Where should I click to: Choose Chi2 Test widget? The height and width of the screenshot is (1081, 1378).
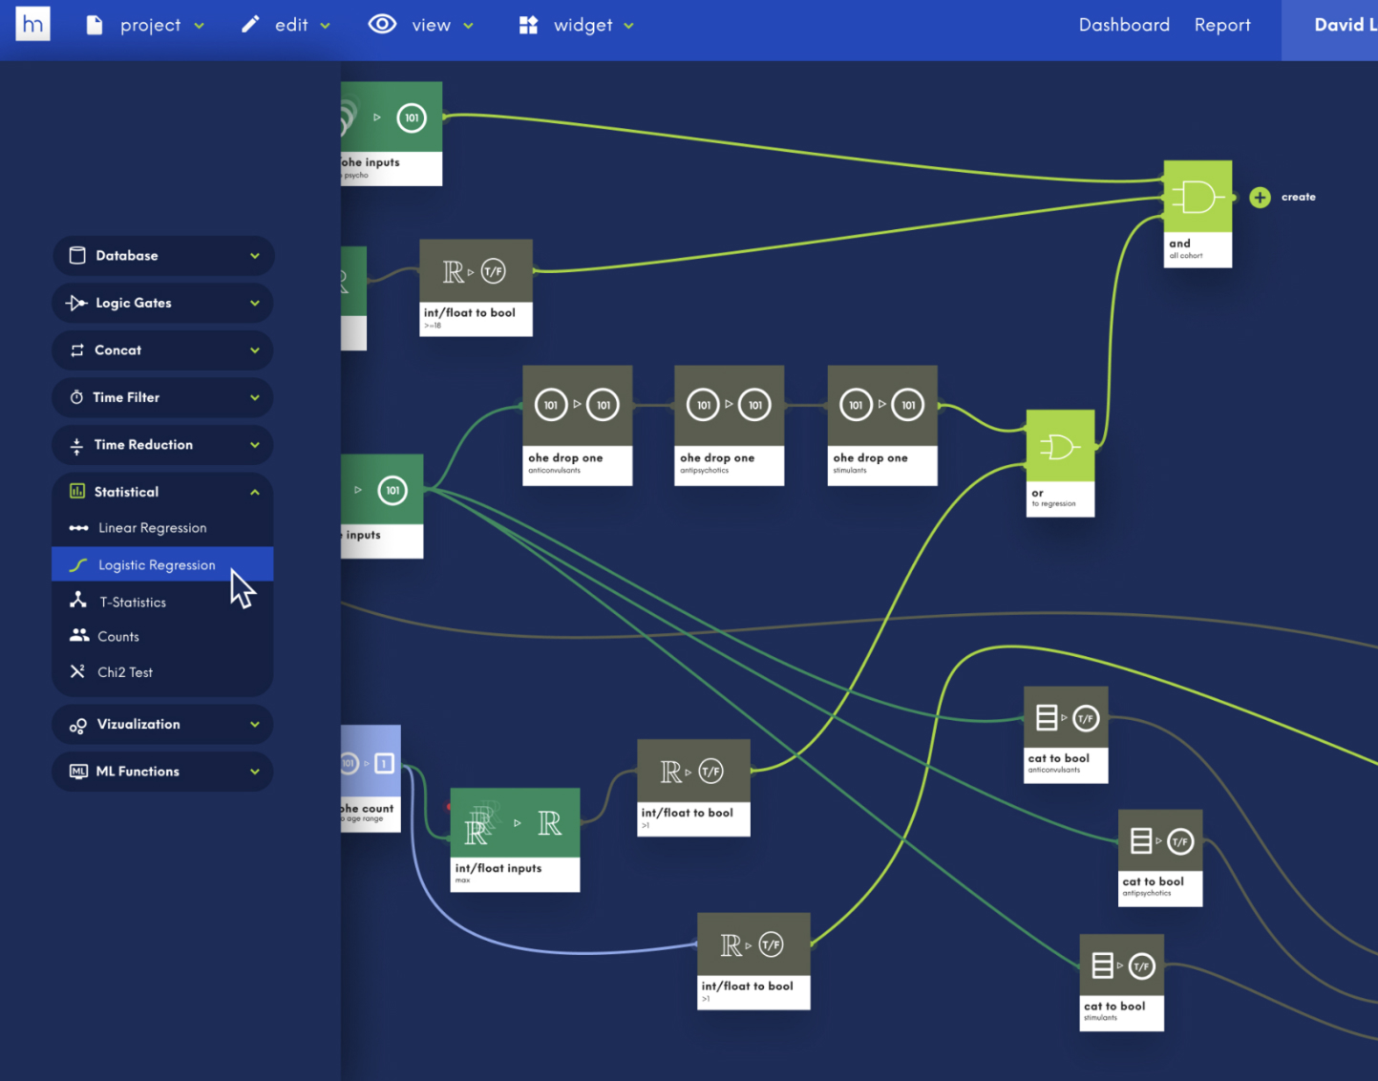(162, 672)
